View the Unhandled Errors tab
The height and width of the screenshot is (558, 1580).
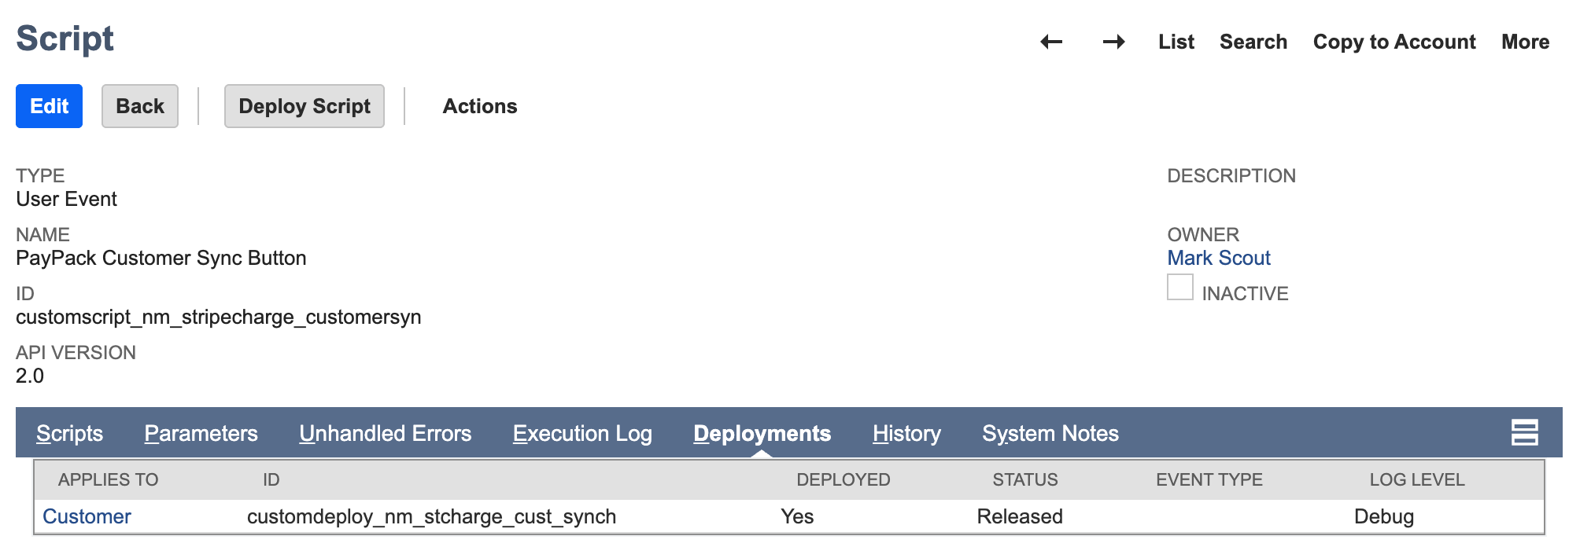[385, 433]
